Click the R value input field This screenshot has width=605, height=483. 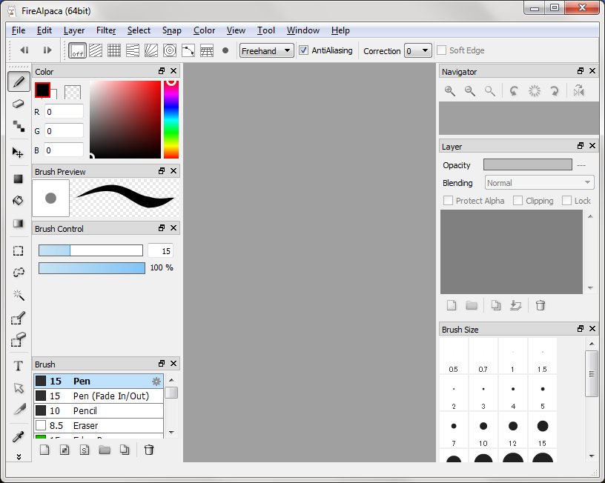64,112
